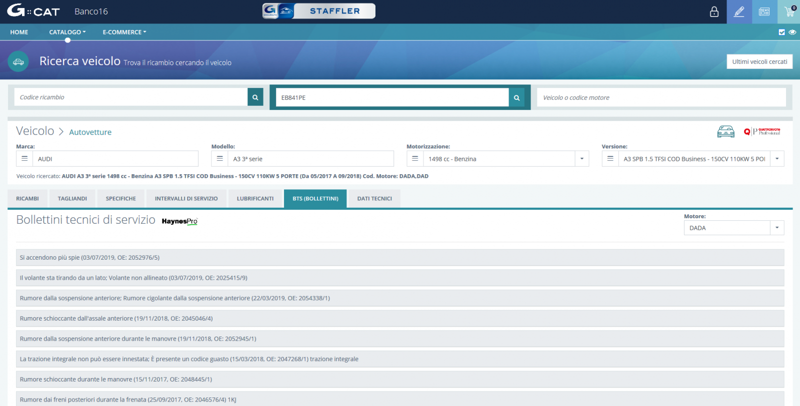Click the car front icon near Quattroruote

(725, 131)
